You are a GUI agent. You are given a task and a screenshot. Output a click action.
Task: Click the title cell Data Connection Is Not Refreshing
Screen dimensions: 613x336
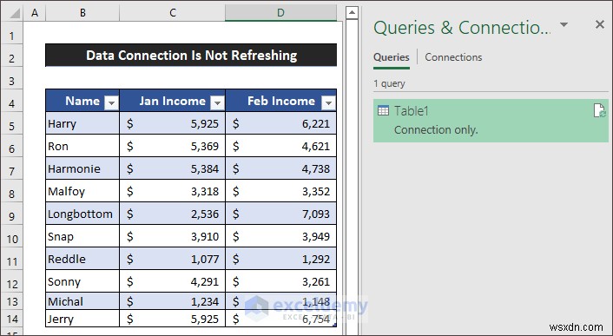[191, 55]
